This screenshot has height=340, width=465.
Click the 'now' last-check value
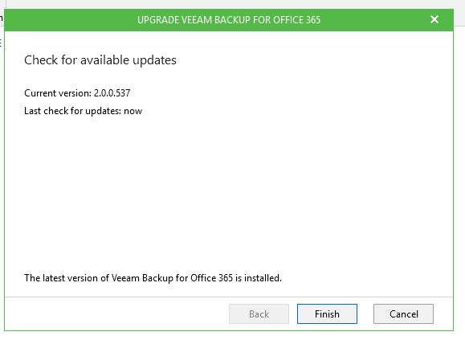(x=133, y=112)
